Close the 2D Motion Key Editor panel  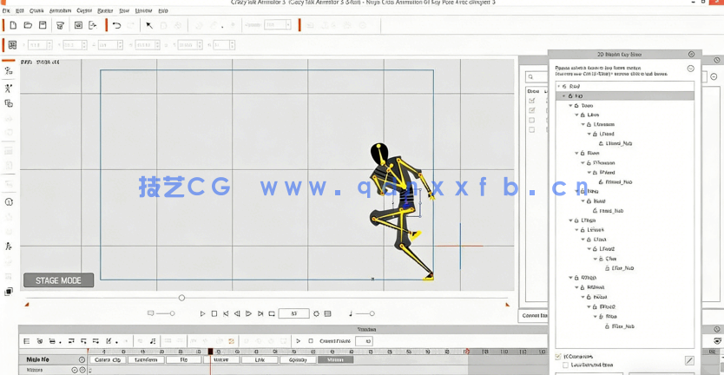691,54
